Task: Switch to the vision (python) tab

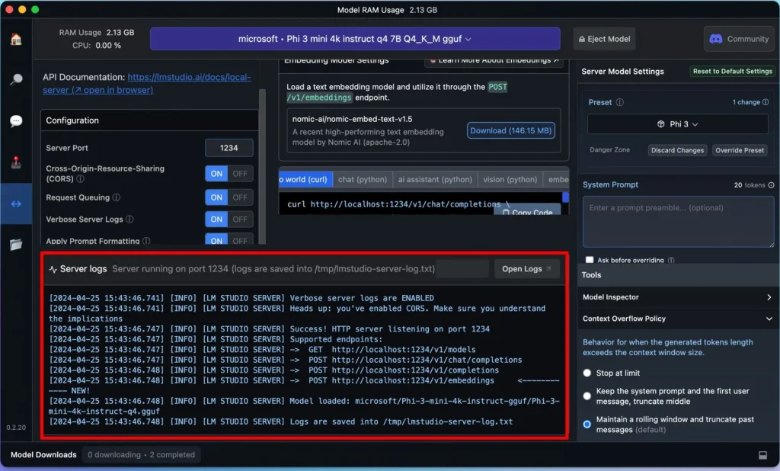Action: click(510, 179)
